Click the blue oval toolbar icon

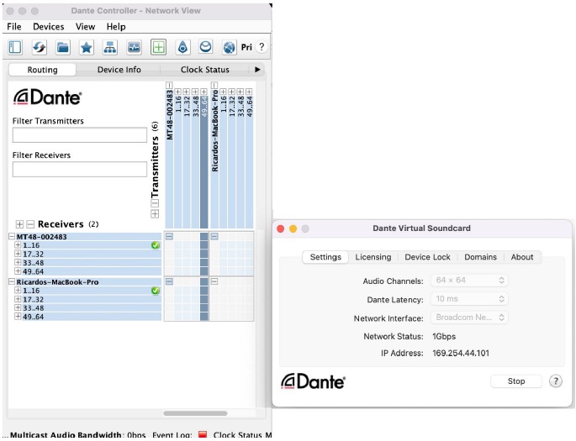point(206,47)
